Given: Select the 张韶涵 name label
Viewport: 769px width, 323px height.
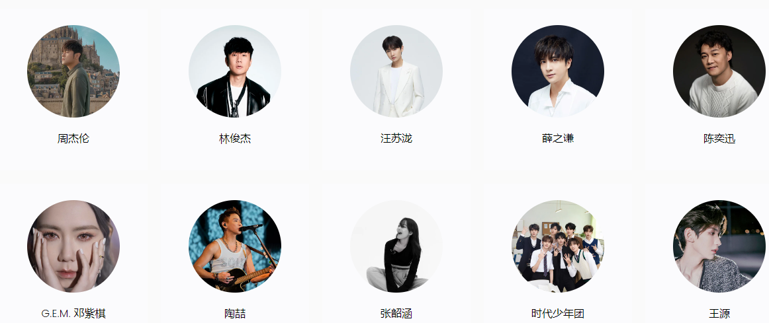Looking at the screenshot, I should (x=396, y=313).
